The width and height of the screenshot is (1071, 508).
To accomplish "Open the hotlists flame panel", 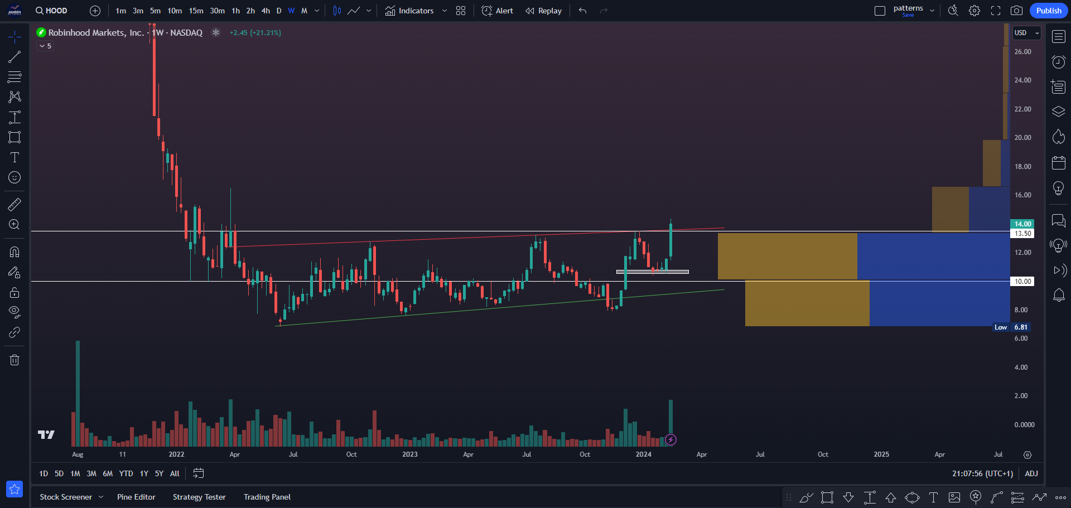I will (x=1059, y=137).
